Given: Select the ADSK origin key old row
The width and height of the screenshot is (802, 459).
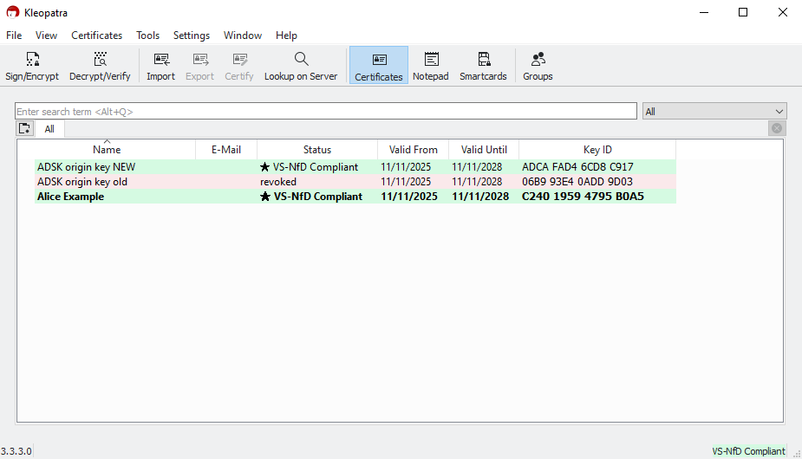Looking at the screenshot, I should coord(355,182).
